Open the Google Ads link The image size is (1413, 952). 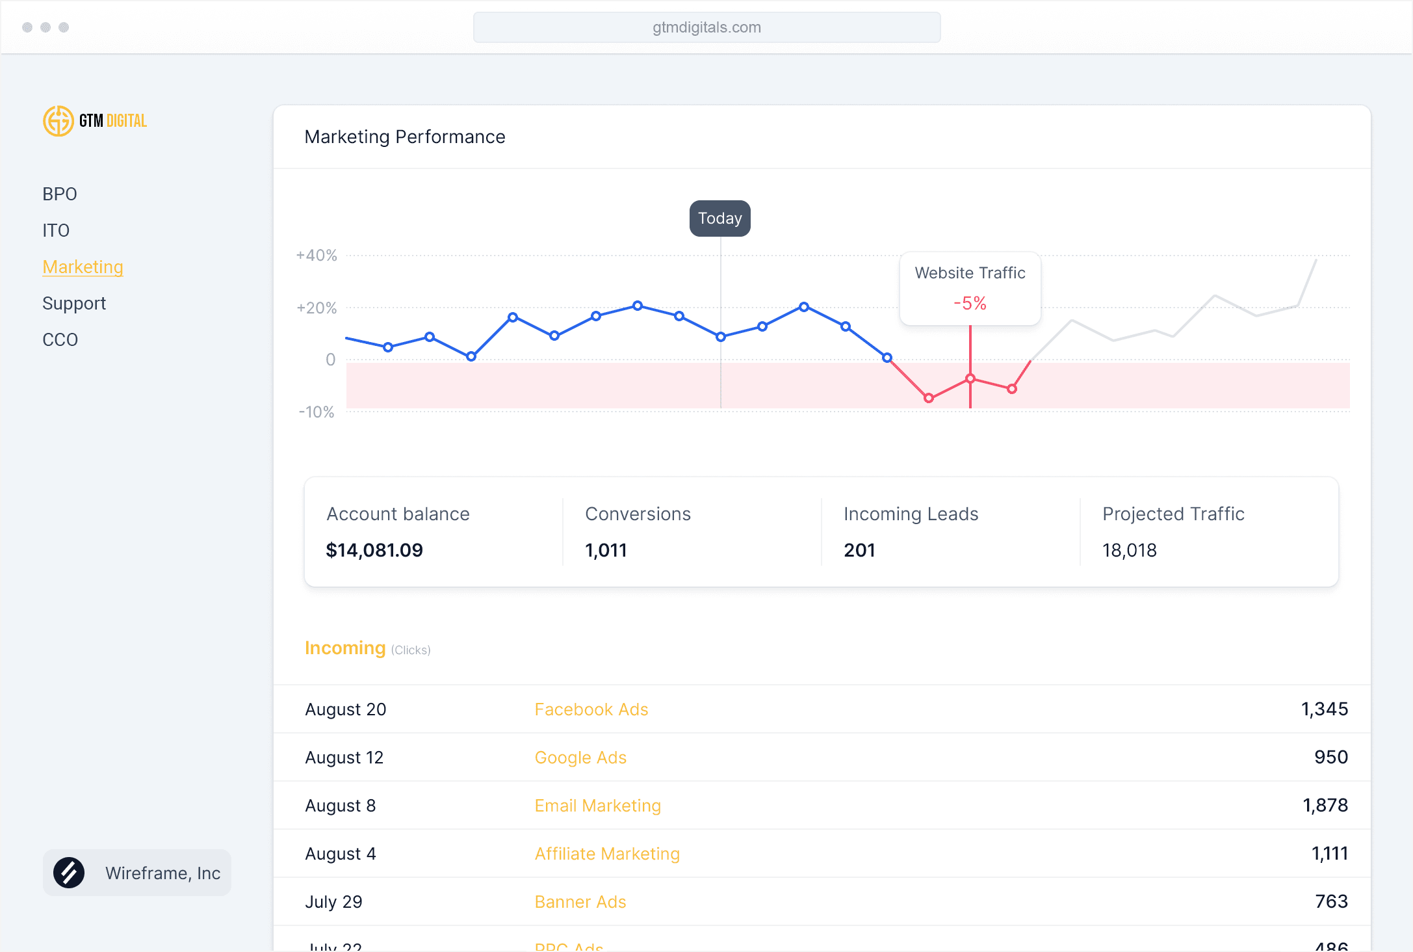(580, 758)
